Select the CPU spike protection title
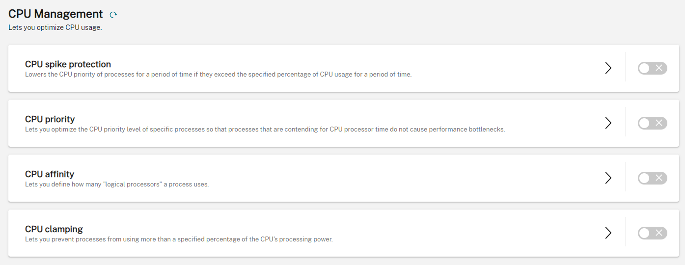 pyautogui.click(x=68, y=64)
